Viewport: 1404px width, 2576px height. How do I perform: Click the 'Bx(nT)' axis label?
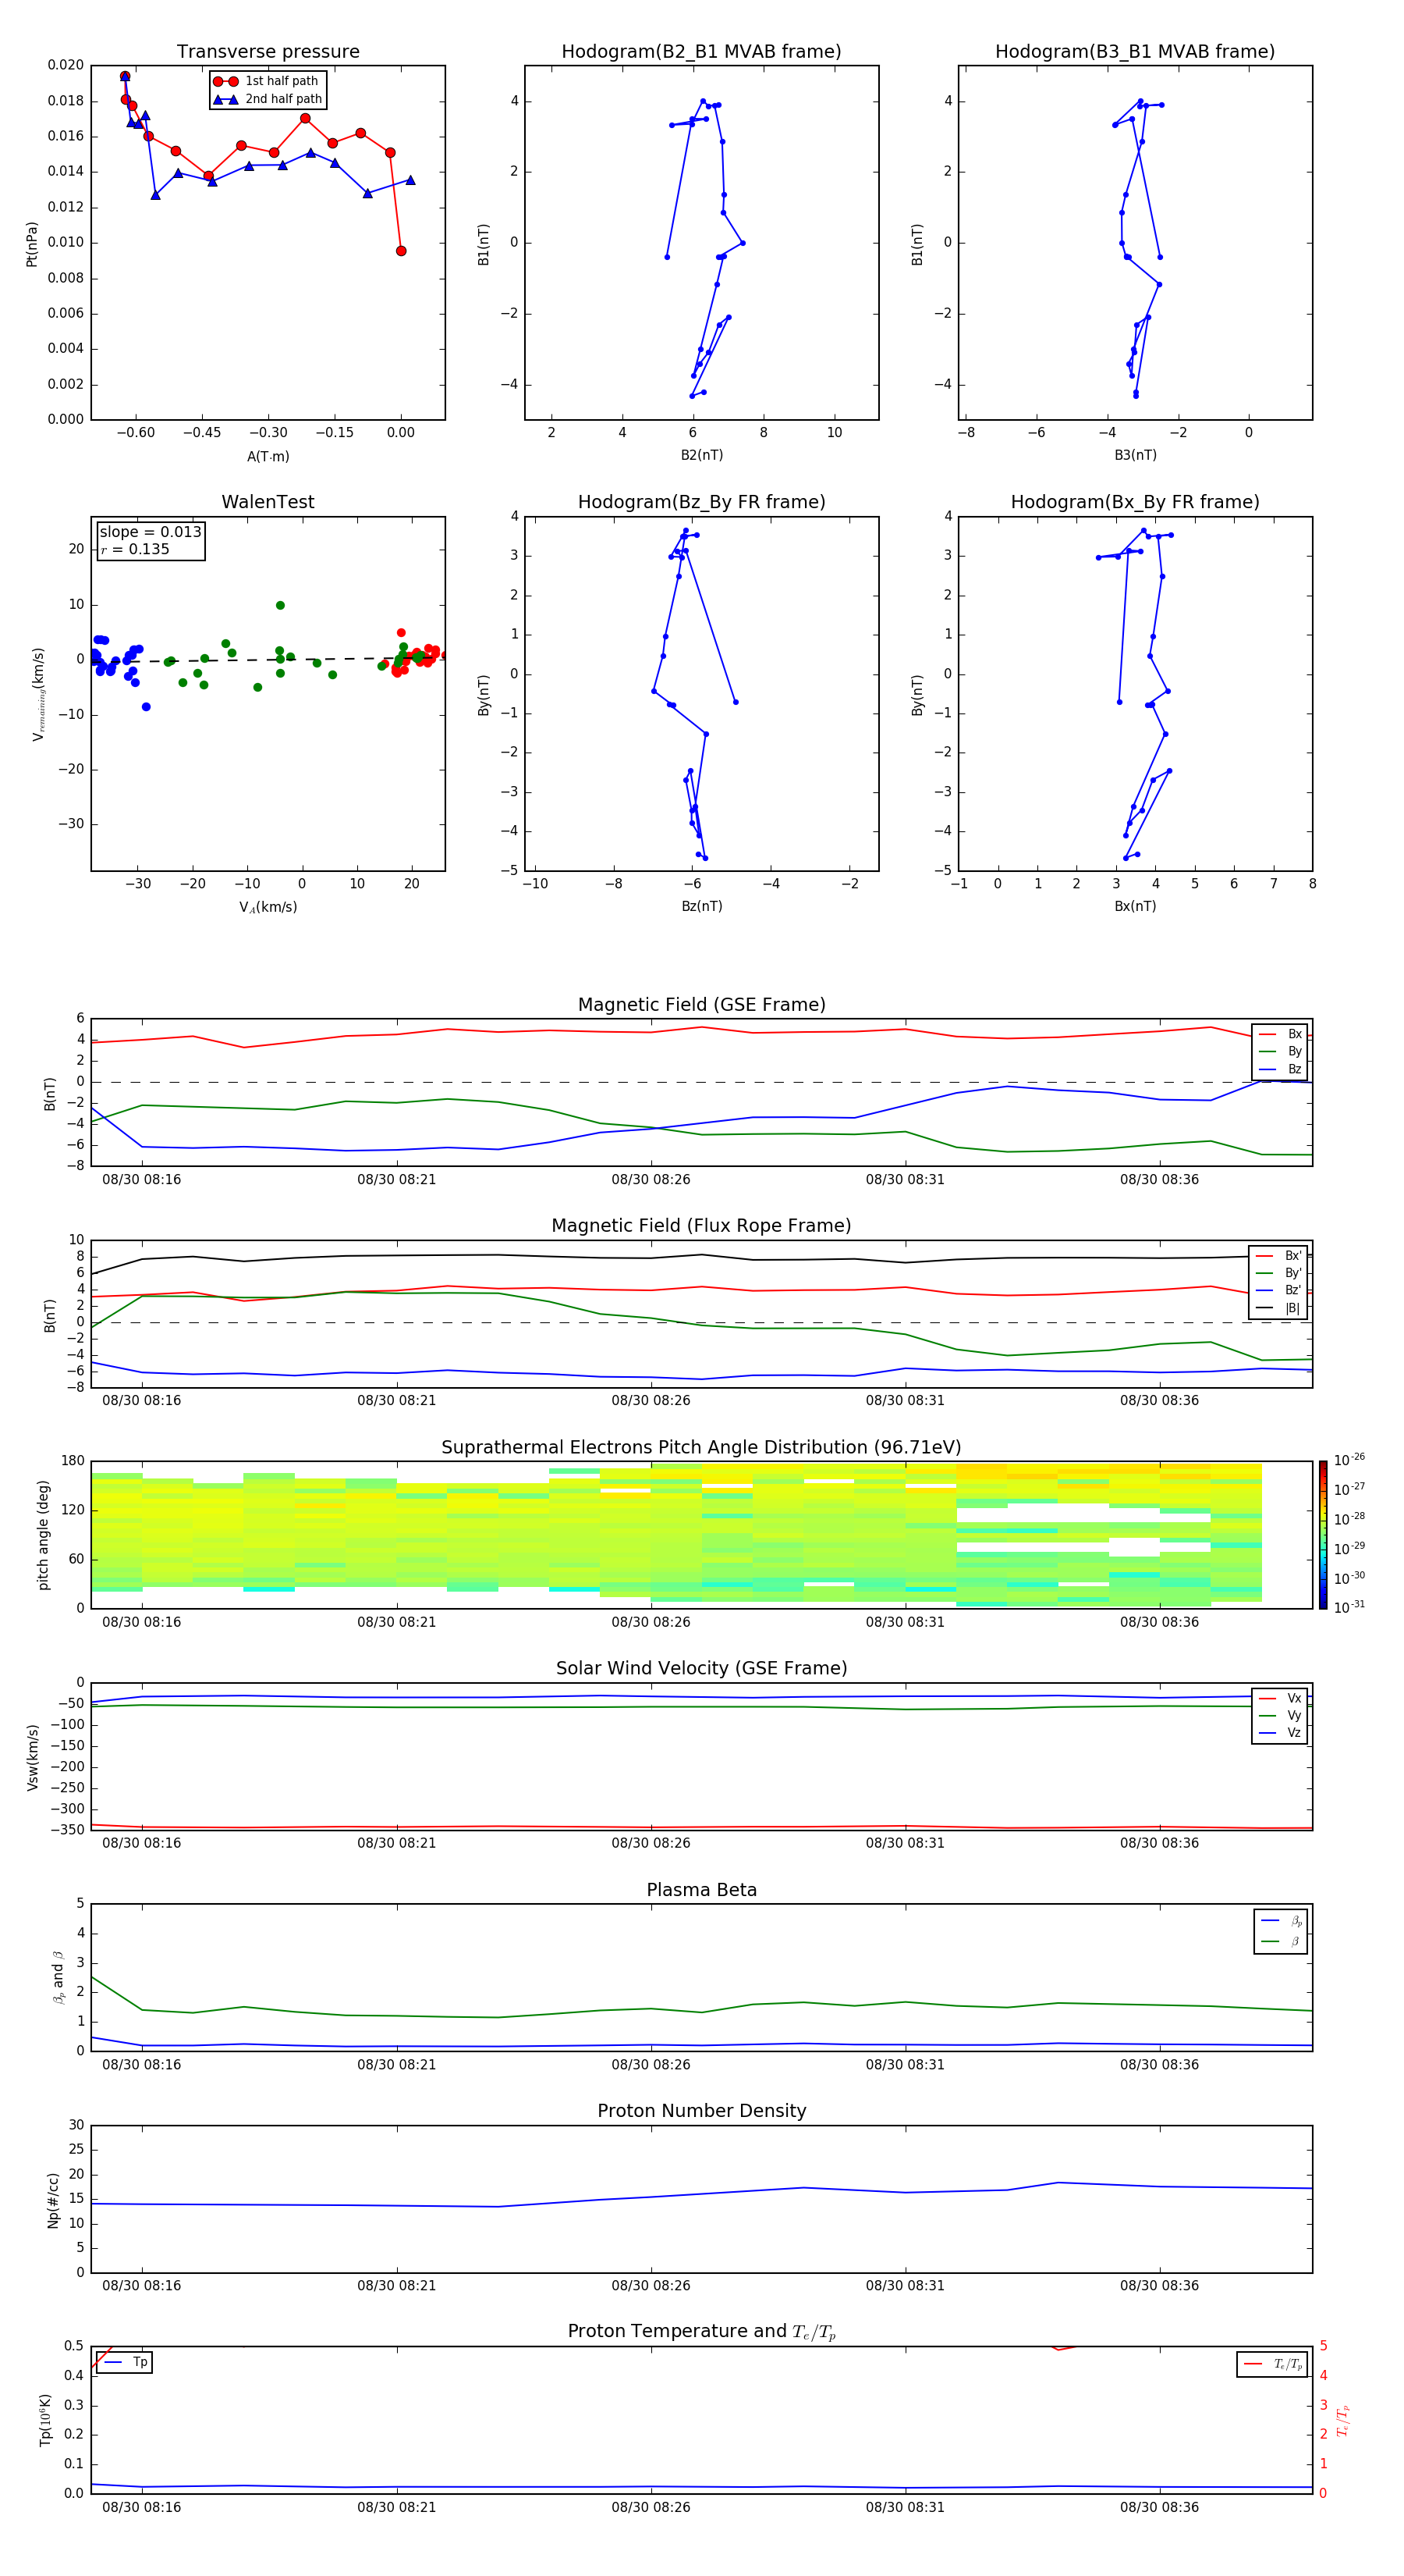(x=1135, y=906)
